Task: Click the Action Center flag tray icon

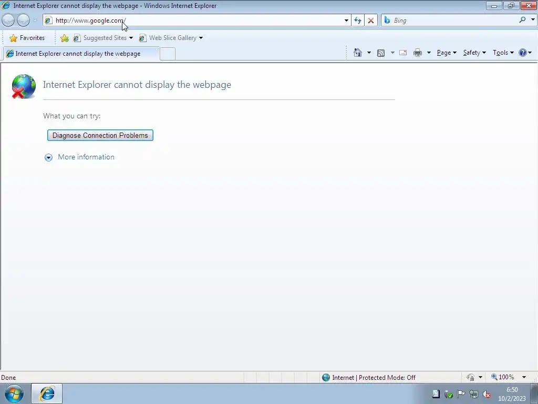Action: (x=461, y=394)
